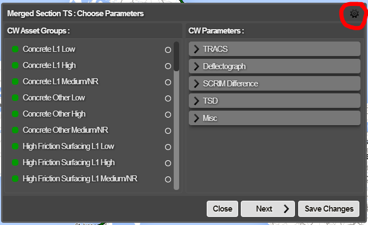
Task: Open the Misc parameters group
Action: point(274,118)
